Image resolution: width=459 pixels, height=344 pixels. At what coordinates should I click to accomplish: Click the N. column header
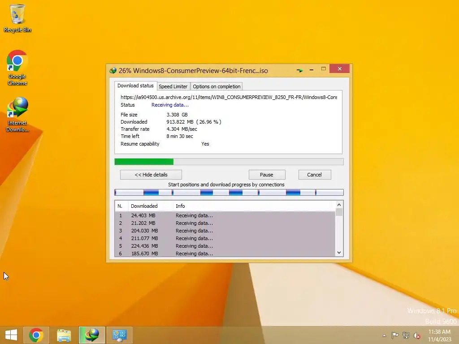point(121,206)
